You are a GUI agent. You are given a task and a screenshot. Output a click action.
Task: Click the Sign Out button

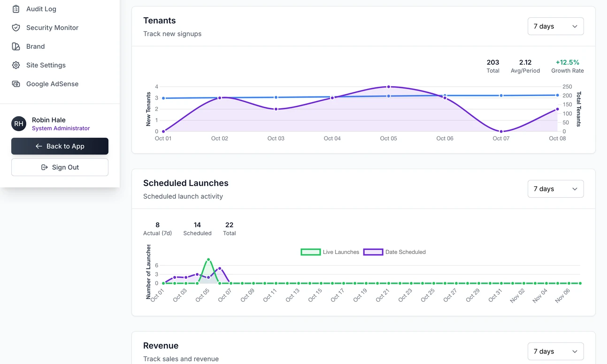[60, 167]
